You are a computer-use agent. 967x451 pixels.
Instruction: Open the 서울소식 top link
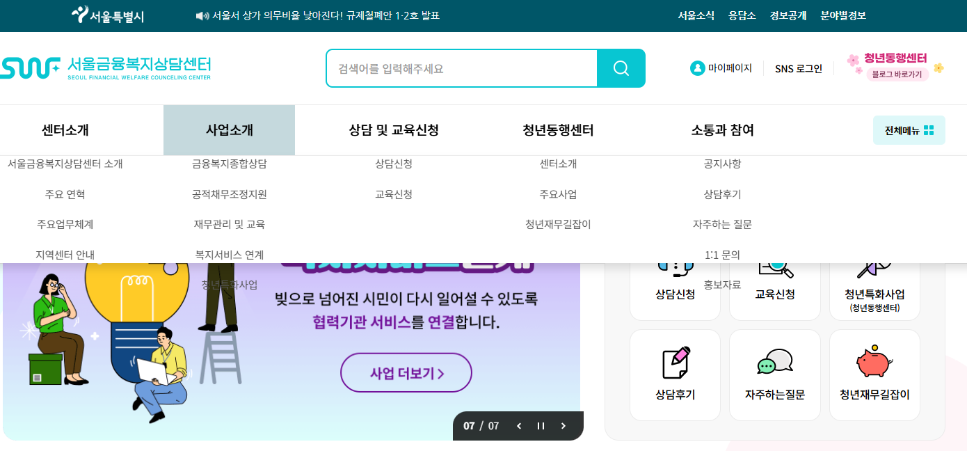pyautogui.click(x=696, y=16)
